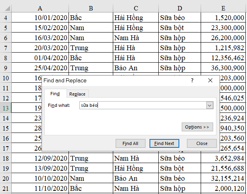Select column C header
This screenshot has width=247, height=194.
tap(136, 8)
